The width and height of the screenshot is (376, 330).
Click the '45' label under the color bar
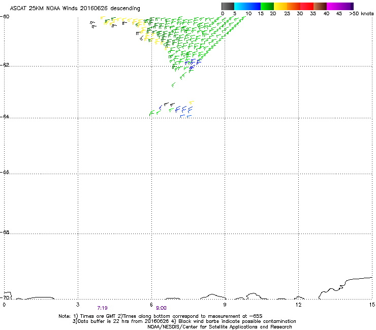click(x=339, y=14)
